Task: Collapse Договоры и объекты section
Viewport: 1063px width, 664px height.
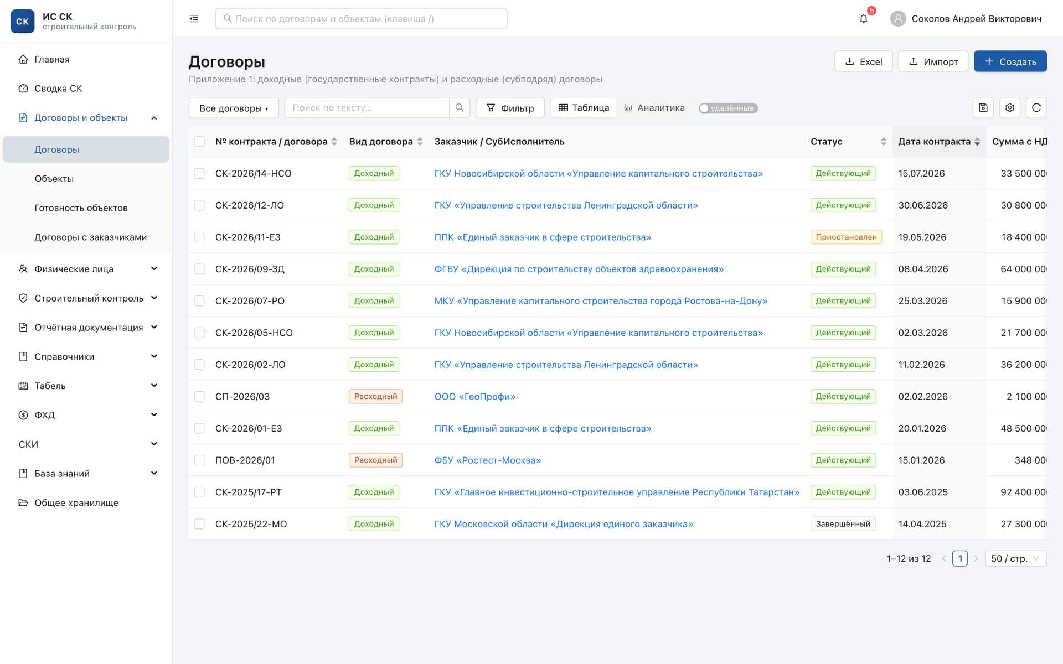Action: [x=86, y=118]
